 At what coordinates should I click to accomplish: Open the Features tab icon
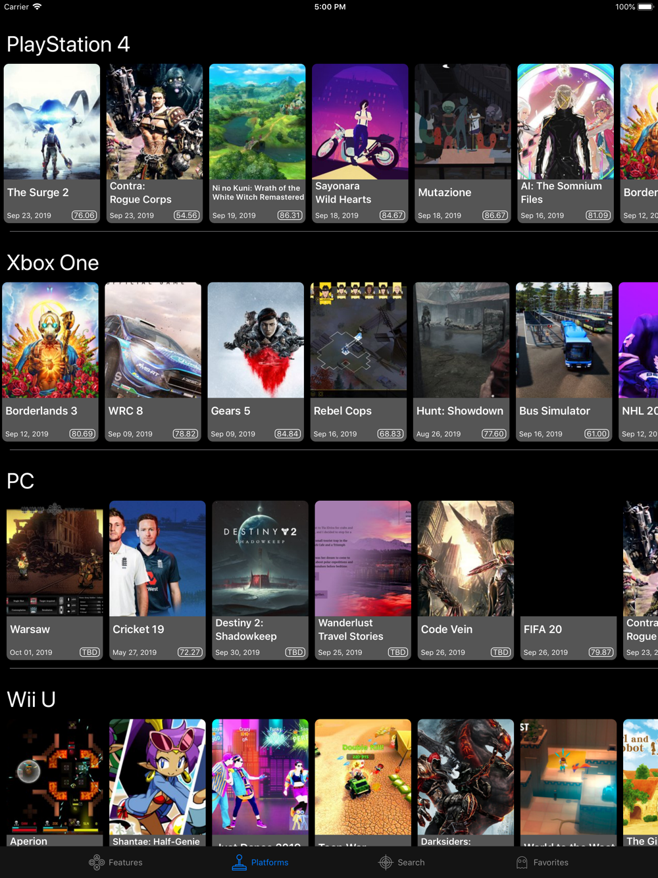(x=97, y=862)
